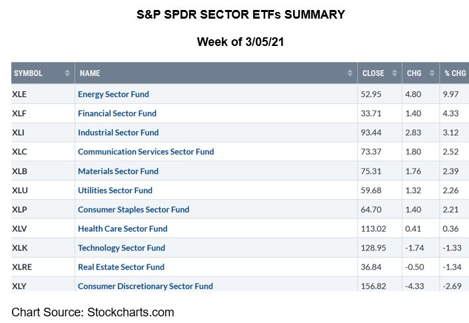Screen dimensions: 469x323
Task: Click the XLY close price 156.82
Action: (x=375, y=286)
